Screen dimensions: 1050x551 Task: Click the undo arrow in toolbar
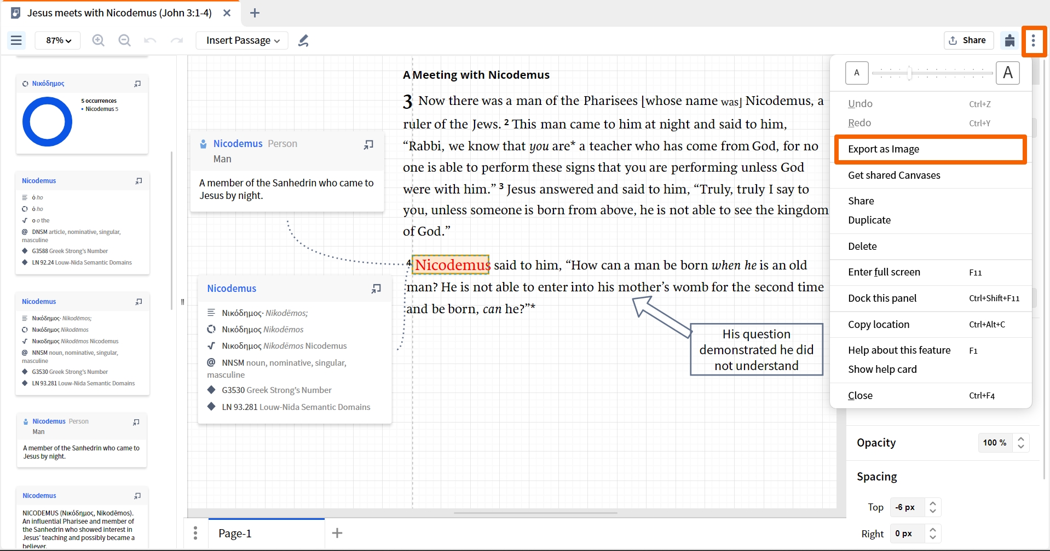(150, 40)
